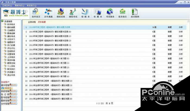Go to page 1 in pagination

point(97,103)
